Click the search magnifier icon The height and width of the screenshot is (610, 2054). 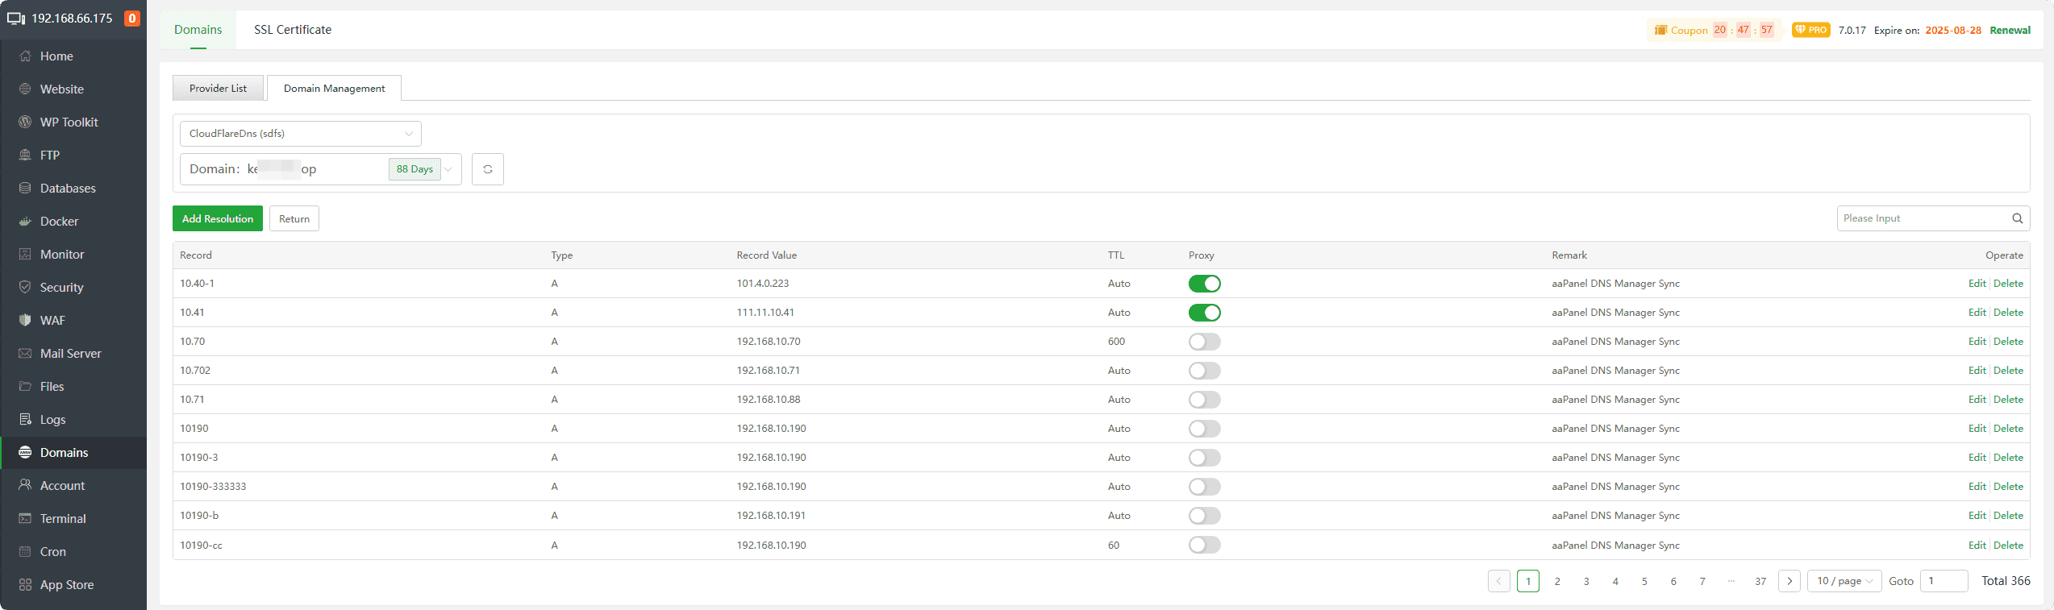tap(2017, 218)
